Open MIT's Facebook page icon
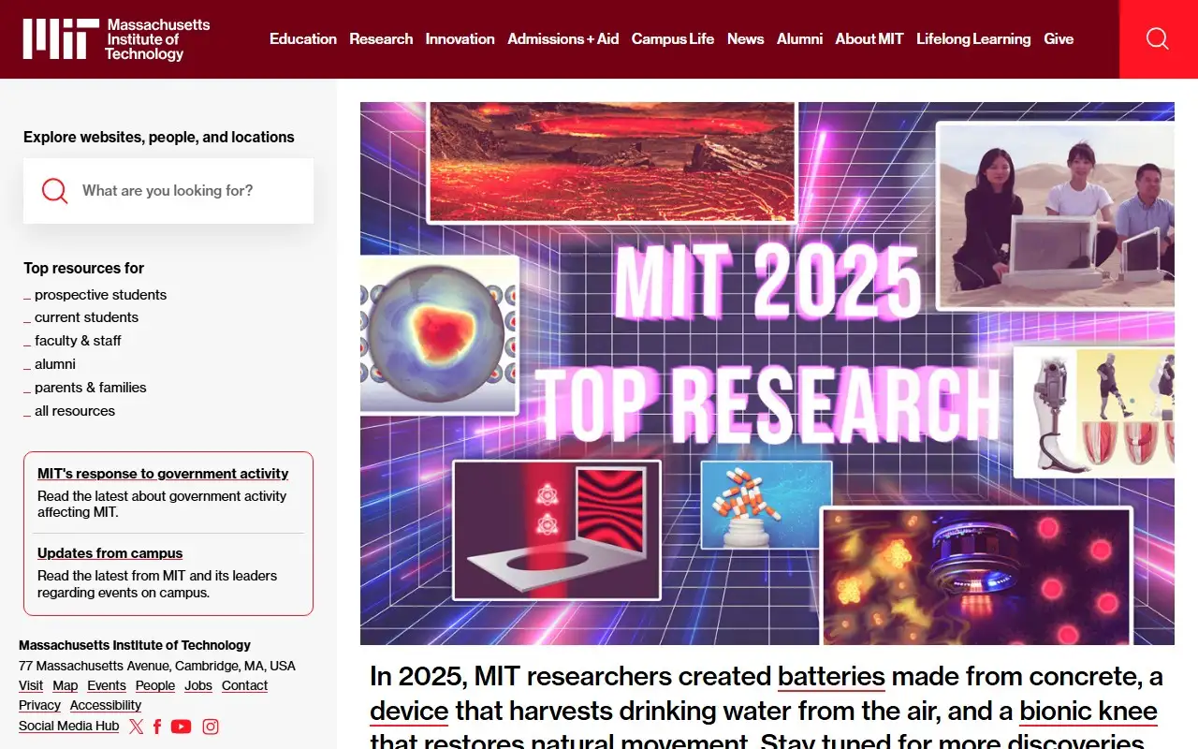Screen dimensions: 1198x749 click(157, 727)
